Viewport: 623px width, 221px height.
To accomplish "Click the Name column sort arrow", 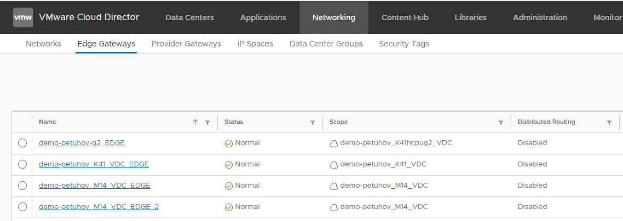I will pyautogui.click(x=195, y=122).
